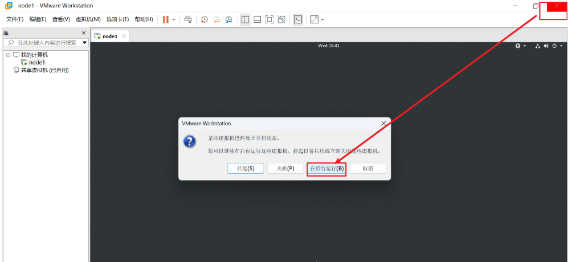Open the guest system menu dropdown arrow
568x262 pixels.
point(561,46)
